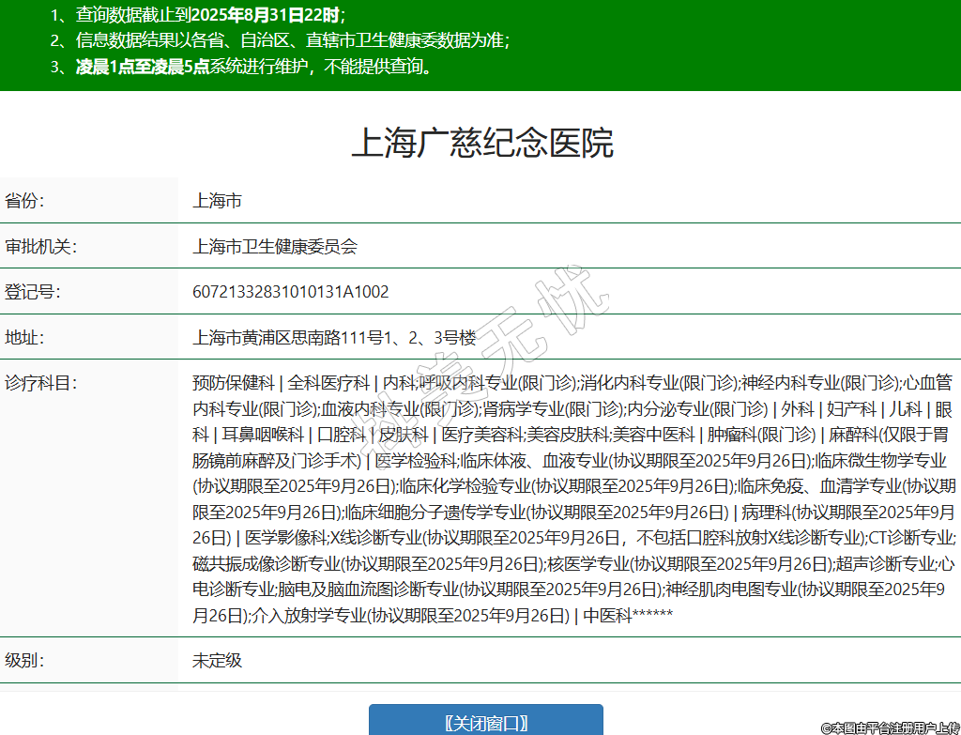Select the hospital title 上海广慈纪念医院
This screenshot has width=961, height=735.
[481, 143]
